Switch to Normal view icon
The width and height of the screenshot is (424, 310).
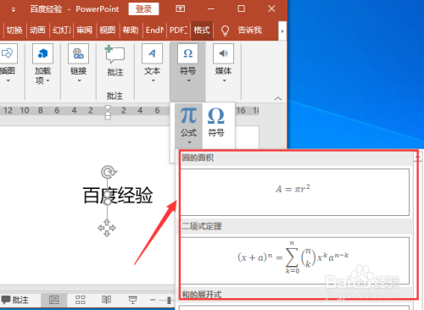tap(53, 300)
